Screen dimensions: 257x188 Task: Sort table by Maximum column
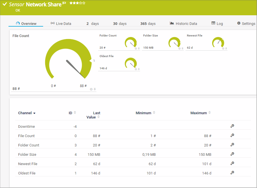click(x=210, y=113)
